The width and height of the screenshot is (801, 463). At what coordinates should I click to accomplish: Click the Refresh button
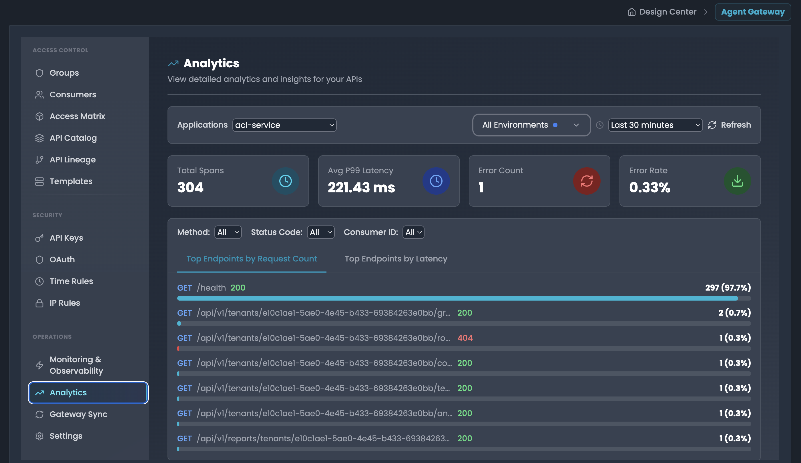pyautogui.click(x=730, y=125)
